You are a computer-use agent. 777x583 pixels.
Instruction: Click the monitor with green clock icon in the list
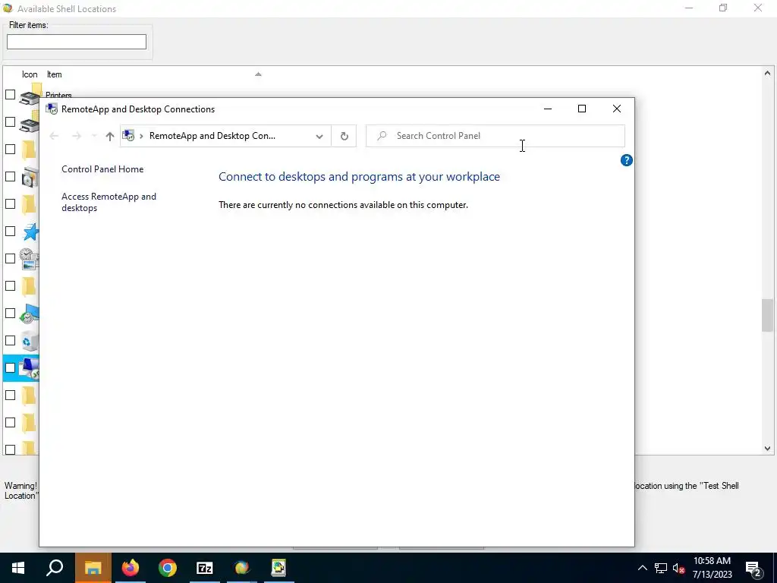click(x=30, y=314)
